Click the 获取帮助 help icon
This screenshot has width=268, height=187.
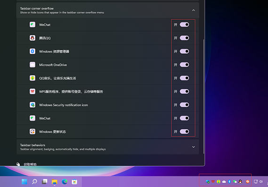(x=18, y=164)
